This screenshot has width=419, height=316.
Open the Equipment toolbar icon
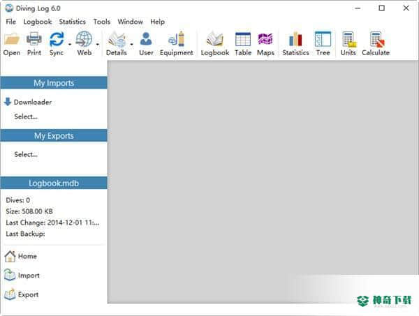pos(177,39)
